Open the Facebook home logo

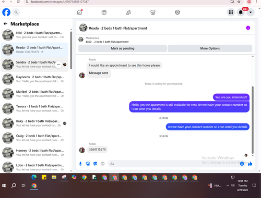click(x=6, y=13)
